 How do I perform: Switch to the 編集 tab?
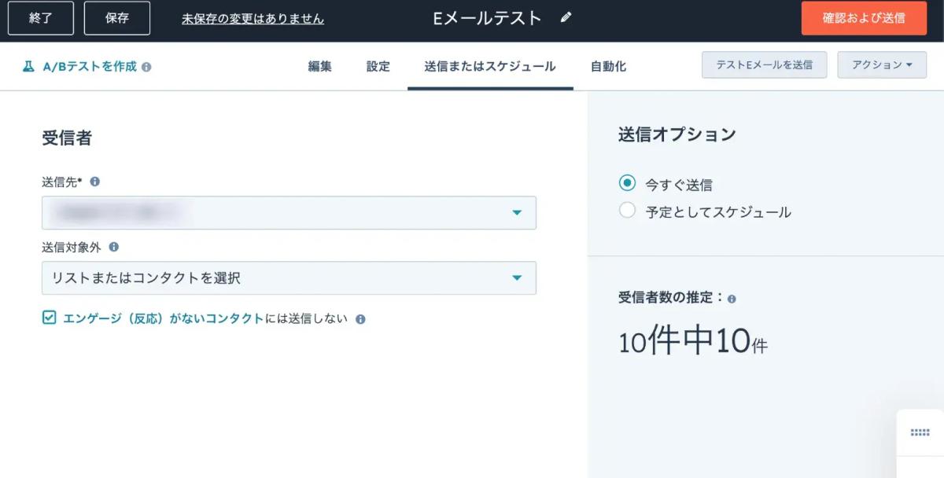click(x=319, y=67)
